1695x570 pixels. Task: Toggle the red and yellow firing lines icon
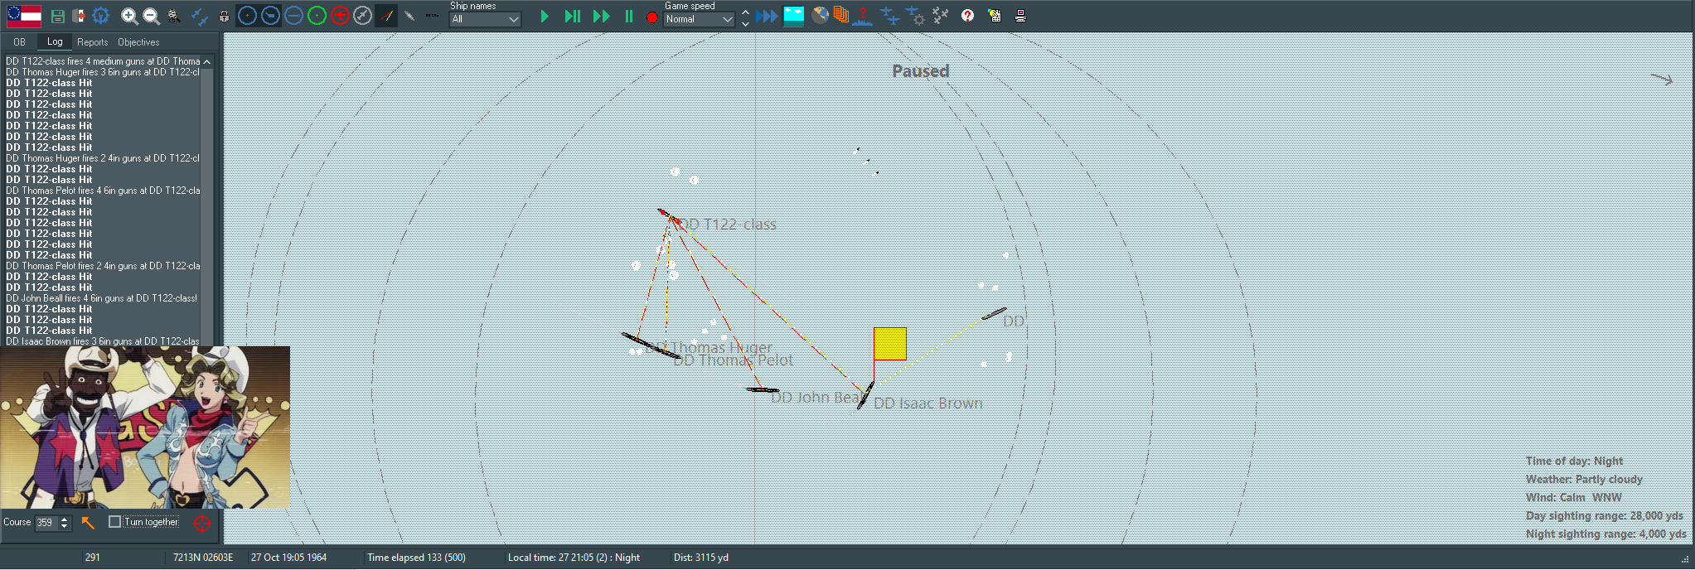(386, 16)
